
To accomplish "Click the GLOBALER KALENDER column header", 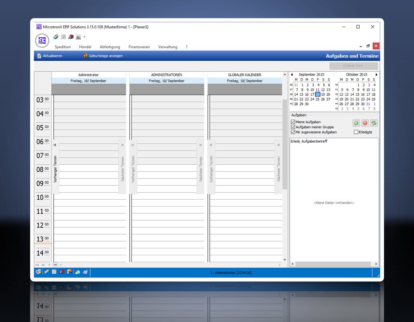I will (245, 75).
